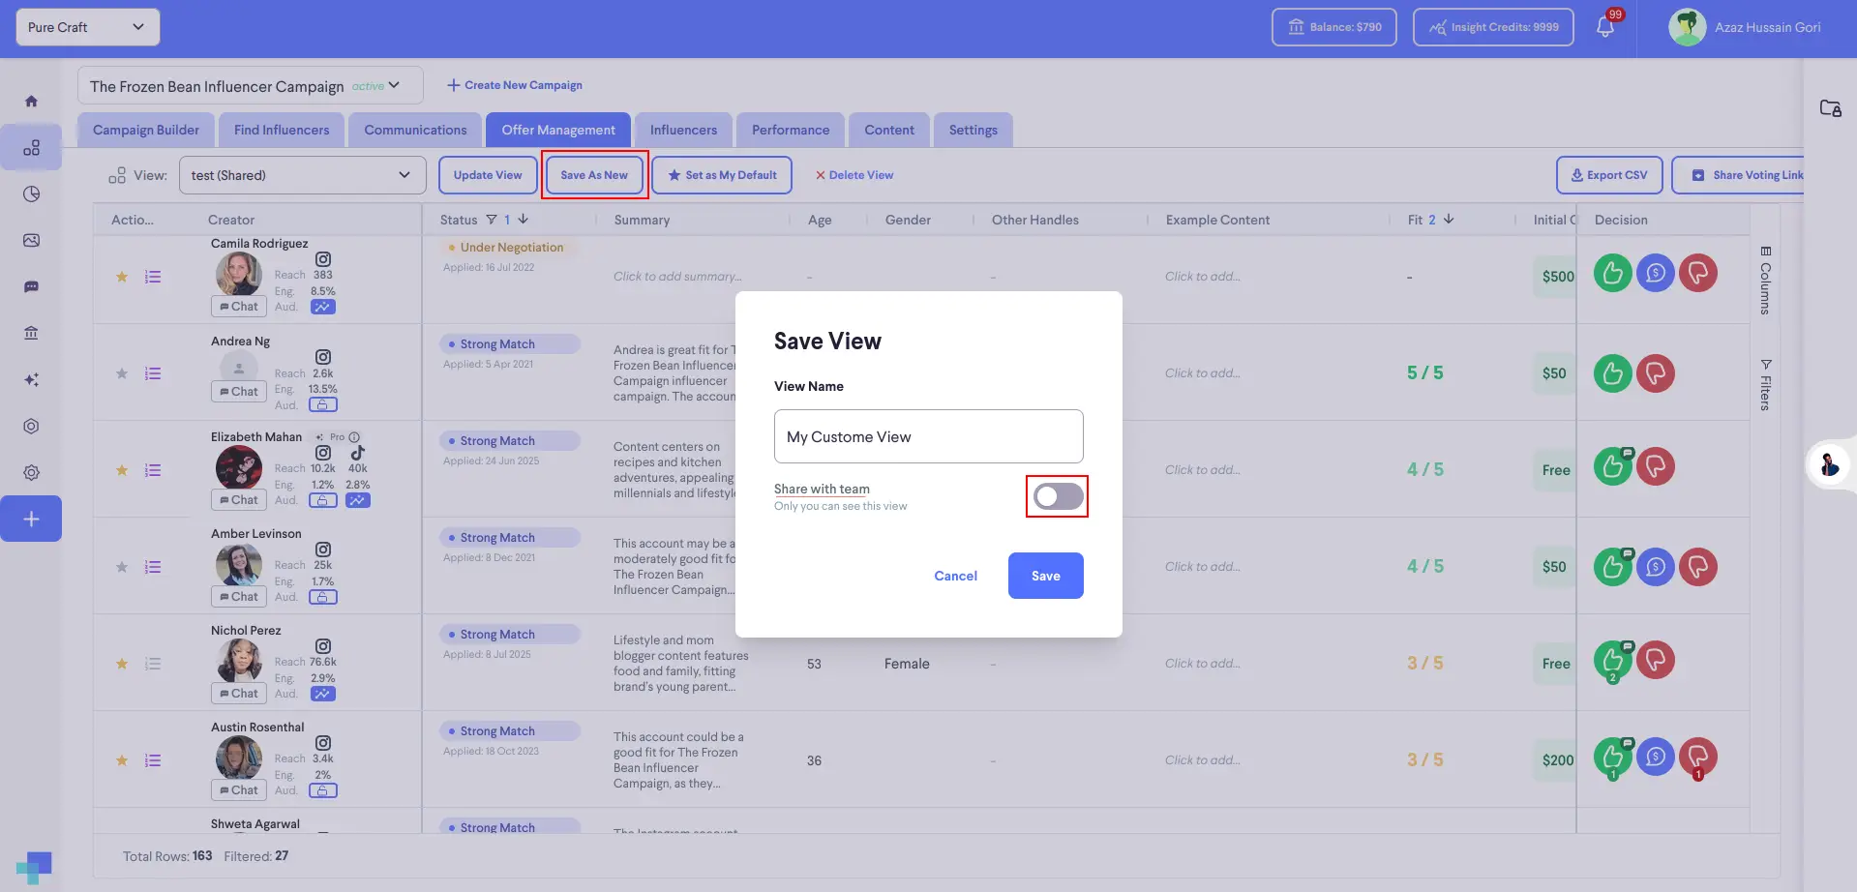Delete the current view

(854, 175)
